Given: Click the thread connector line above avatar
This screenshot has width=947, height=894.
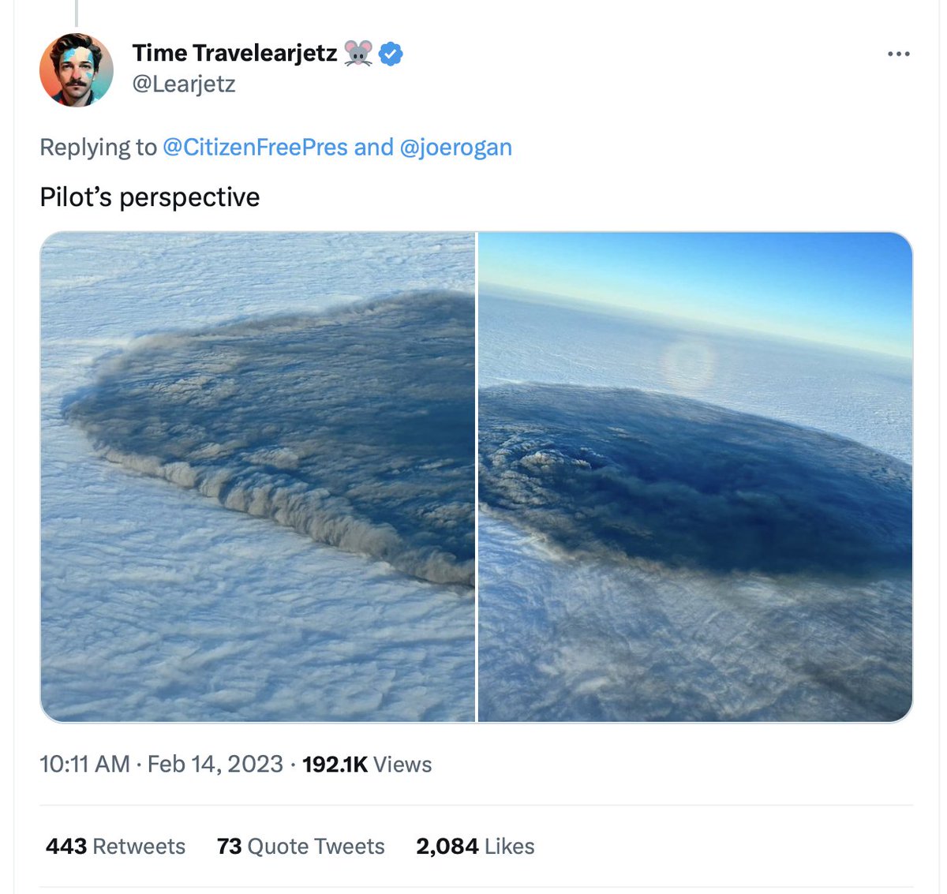Looking at the screenshot, I should point(77,13).
